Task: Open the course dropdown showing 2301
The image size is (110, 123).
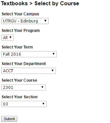Action: point(23,87)
